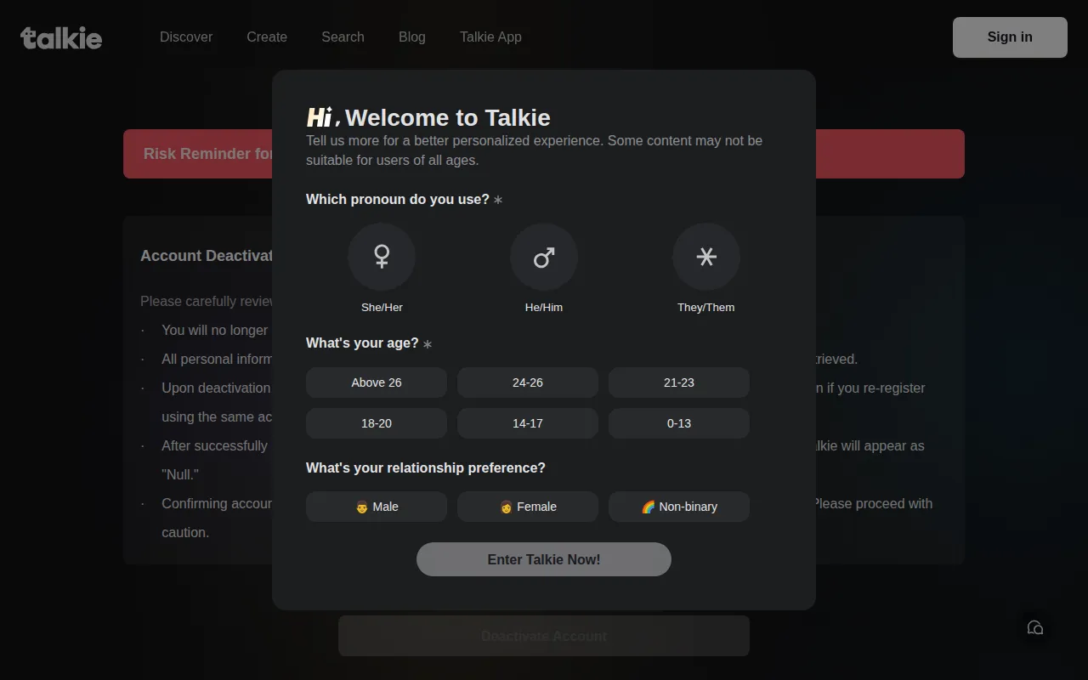
Task: Pick Male relationship preference
Action: tap(377, 507)
